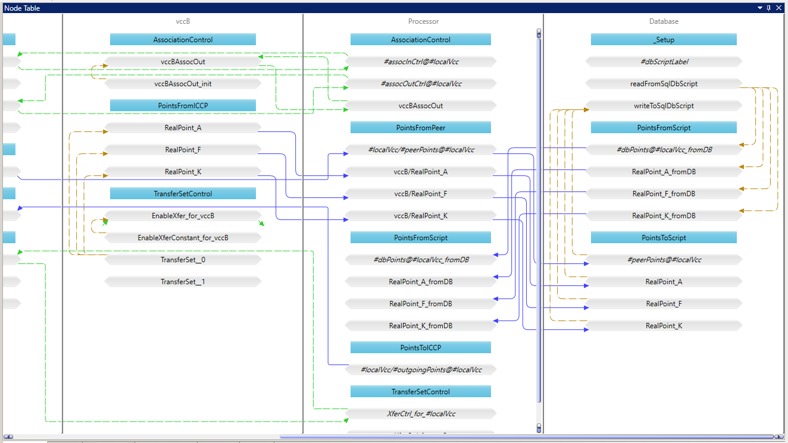
Task: Select the readFromSqlDbScript node
Action: click(664, 84)
